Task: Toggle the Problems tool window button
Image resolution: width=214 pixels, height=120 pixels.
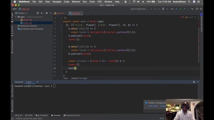Action: (41, 115)
